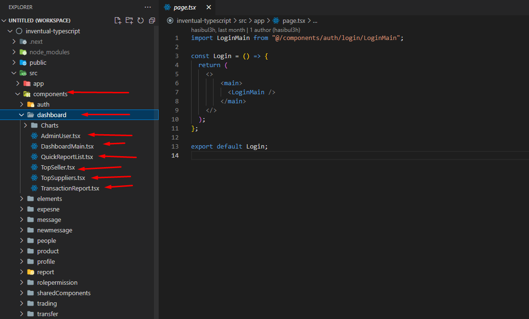Open QuickReportList.tsx file
Viewport: 529px width, 319px height.
(67, 157)
